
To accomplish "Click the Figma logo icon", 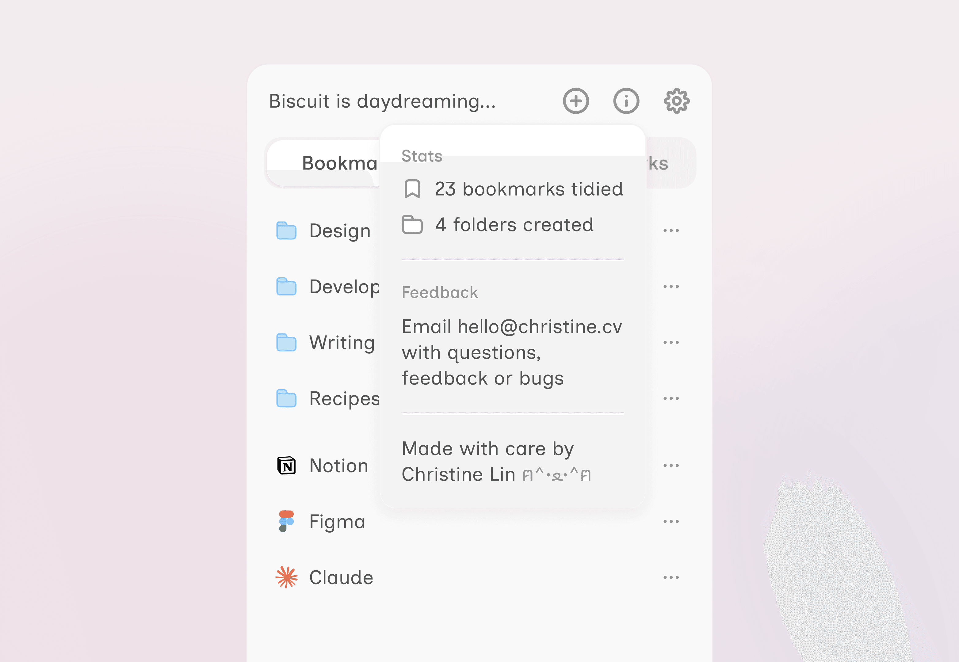I will click(x=286, y=521).
